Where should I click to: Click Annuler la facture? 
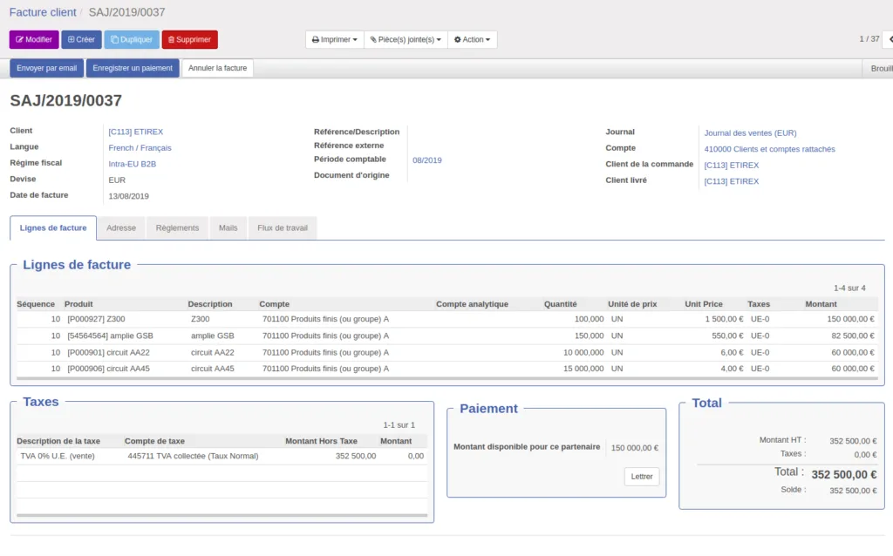point(217,68)
